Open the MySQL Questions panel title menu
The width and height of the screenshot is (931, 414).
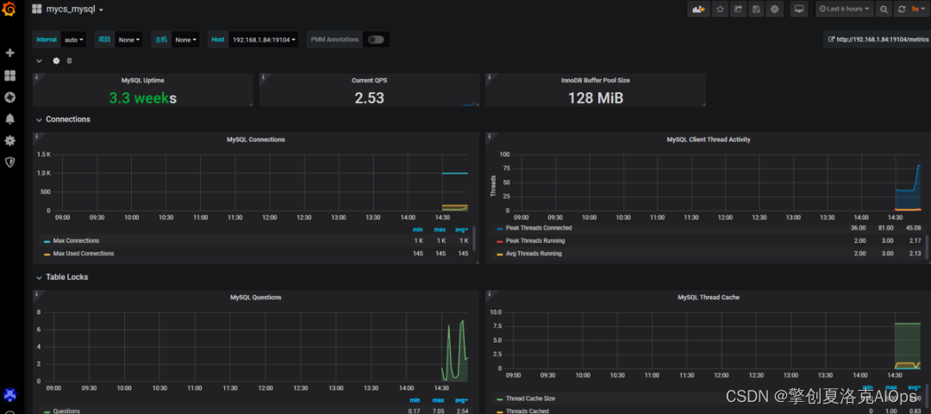tap(256, 297)
